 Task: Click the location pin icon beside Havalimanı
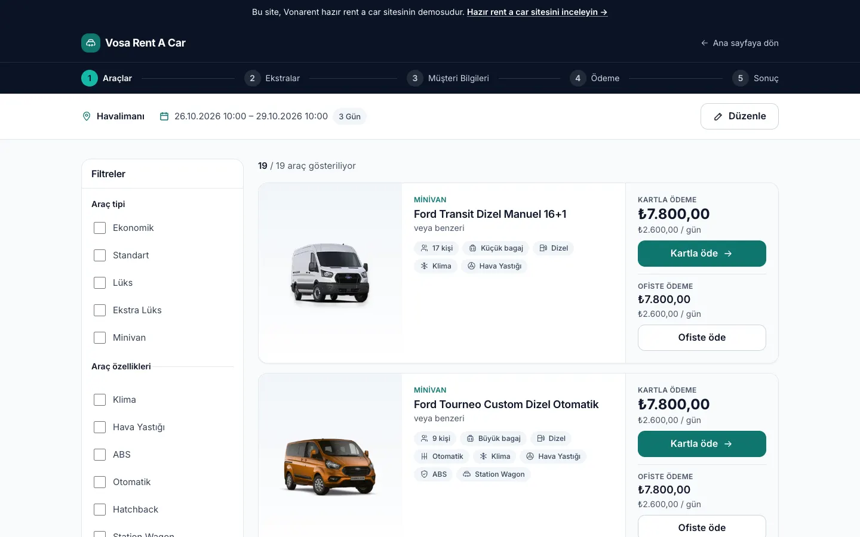coord(87,116)
